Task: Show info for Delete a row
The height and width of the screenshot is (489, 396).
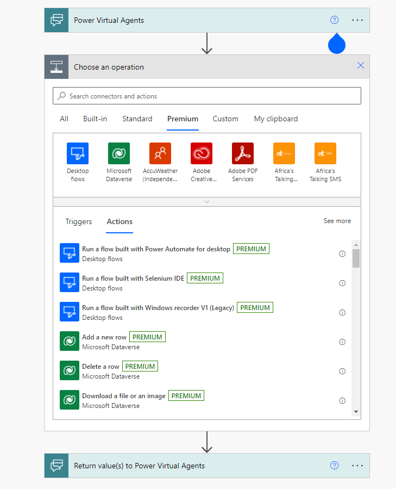Action: coord(342,371)
